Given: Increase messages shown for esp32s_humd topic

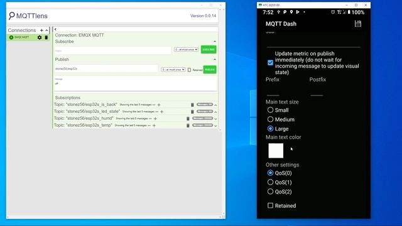Looking at the screenshot, I should point(155,119).
